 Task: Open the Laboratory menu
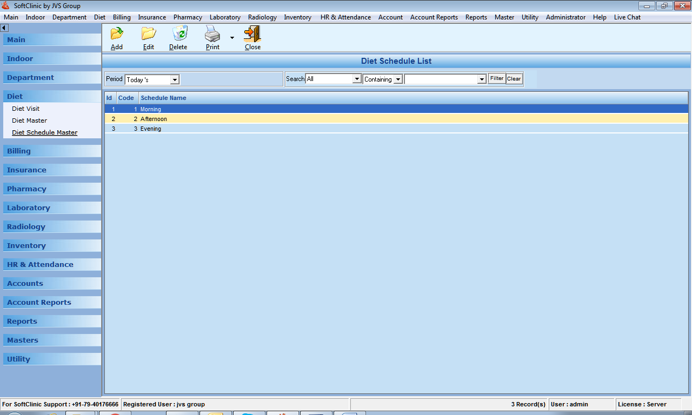coord(225,17)
